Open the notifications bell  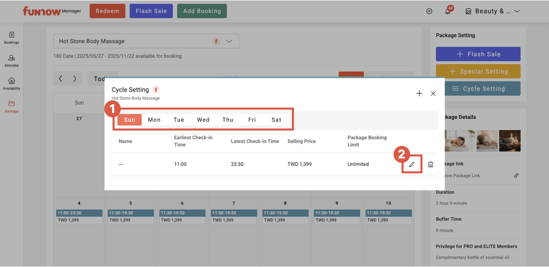pos(448,11)
